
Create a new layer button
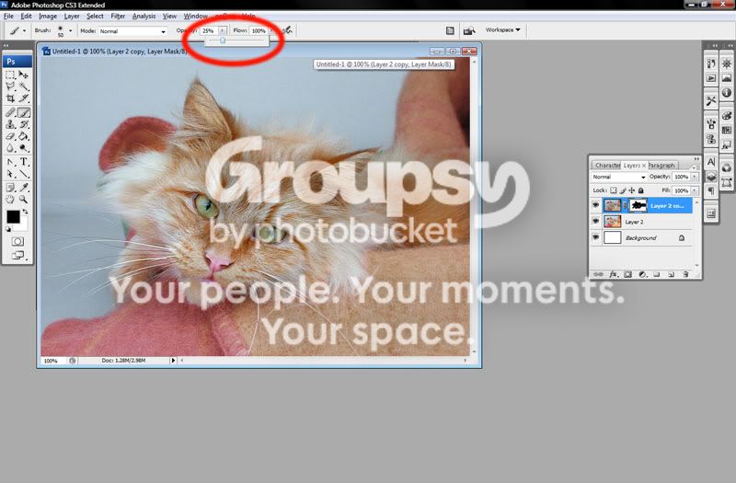point(672,274)
